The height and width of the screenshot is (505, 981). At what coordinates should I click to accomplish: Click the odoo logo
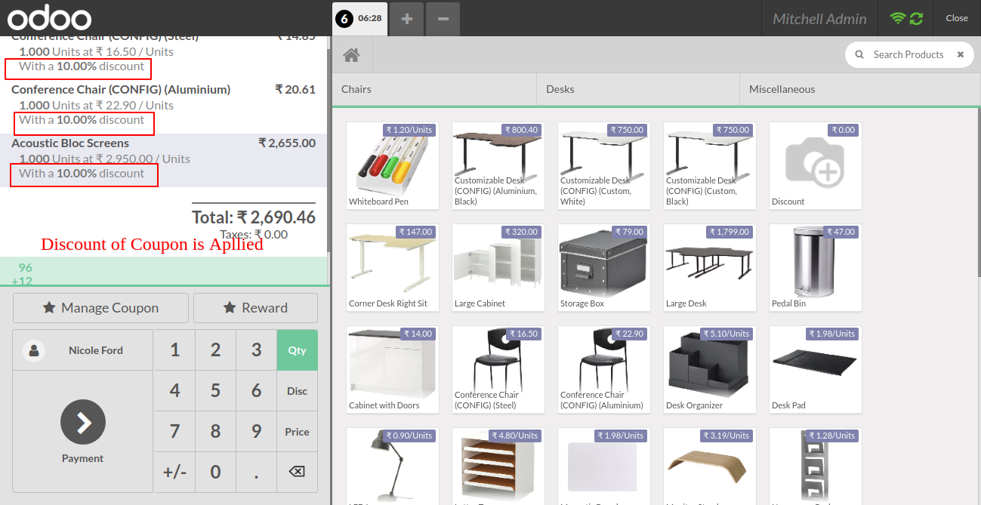point(49,18)
